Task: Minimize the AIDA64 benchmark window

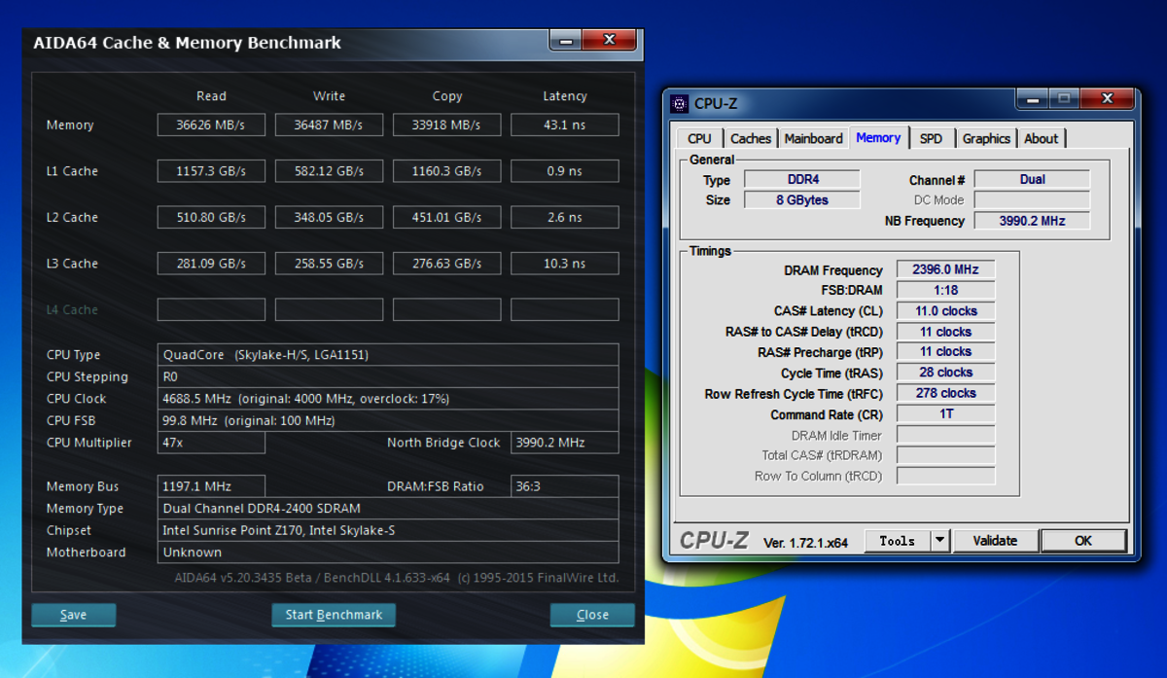Action: point(565,40)
